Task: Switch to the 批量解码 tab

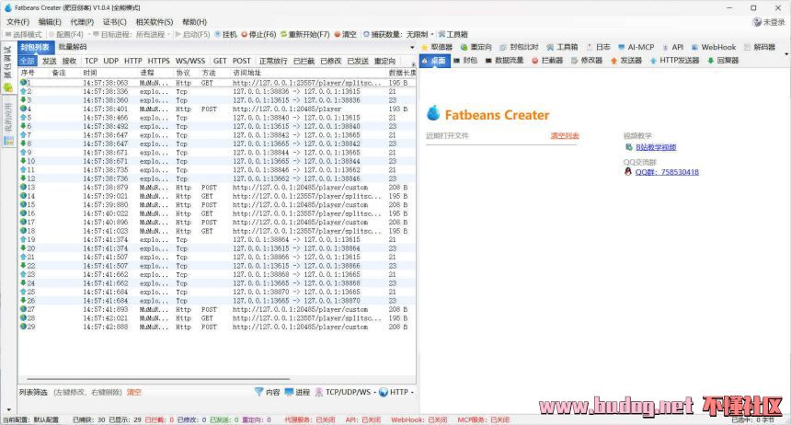Action: (72, 47)
